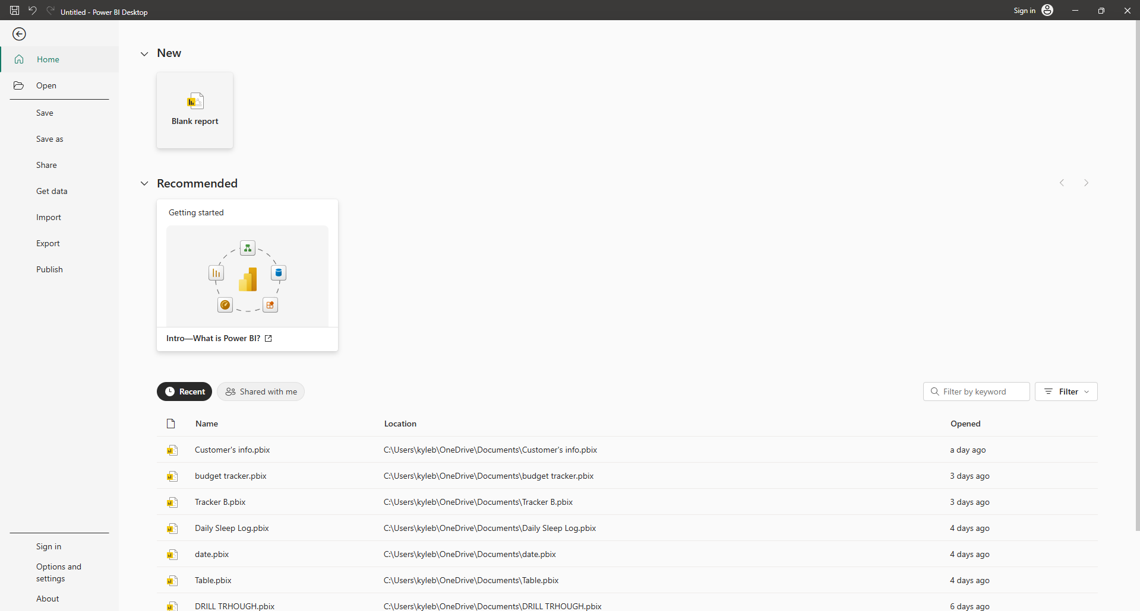Click pbix icon for Tracker B.pbix

point(172,502)
